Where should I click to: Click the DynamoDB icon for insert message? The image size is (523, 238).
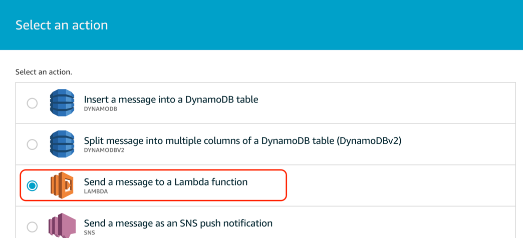click(x=62, y=103)
